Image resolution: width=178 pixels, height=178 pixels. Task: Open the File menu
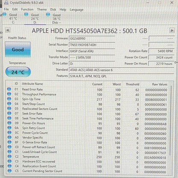[6, 9]
